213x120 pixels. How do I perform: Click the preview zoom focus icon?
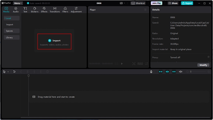tap(134, 64)
